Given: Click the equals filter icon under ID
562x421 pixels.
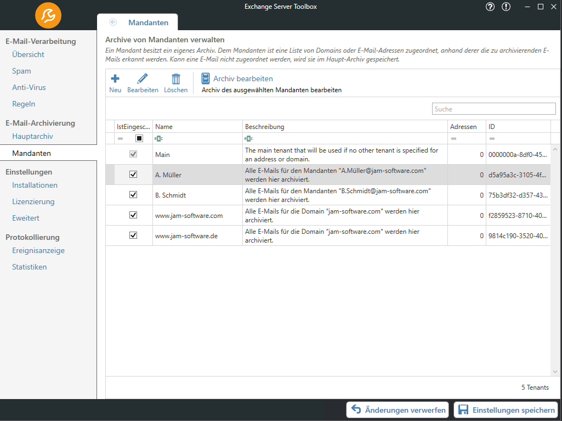Looking at the screenshot, I should click(492, 138).
